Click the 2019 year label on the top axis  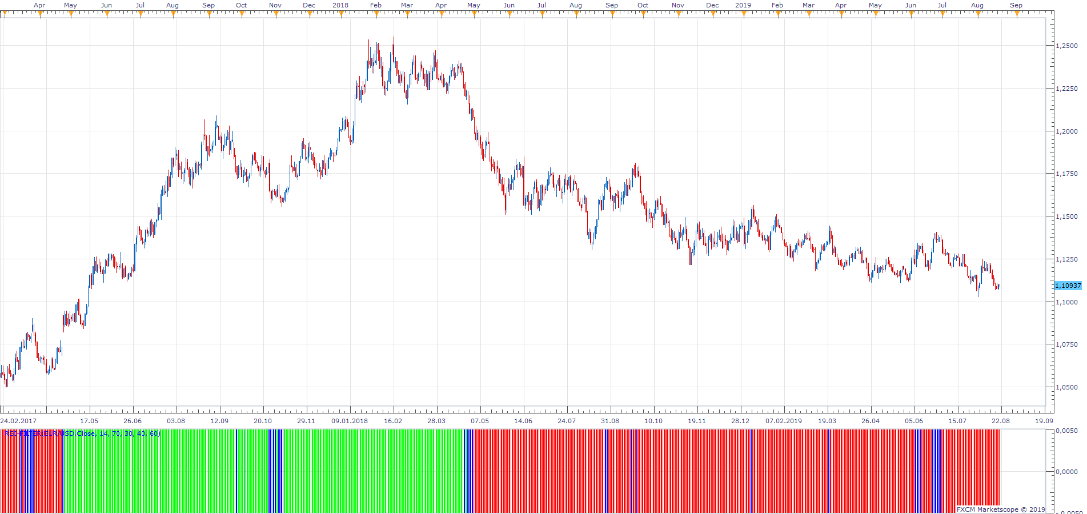[743, 5]
